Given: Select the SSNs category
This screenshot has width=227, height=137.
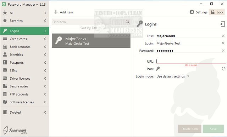Looking at the screenshot, I should (x=24, y=70).
